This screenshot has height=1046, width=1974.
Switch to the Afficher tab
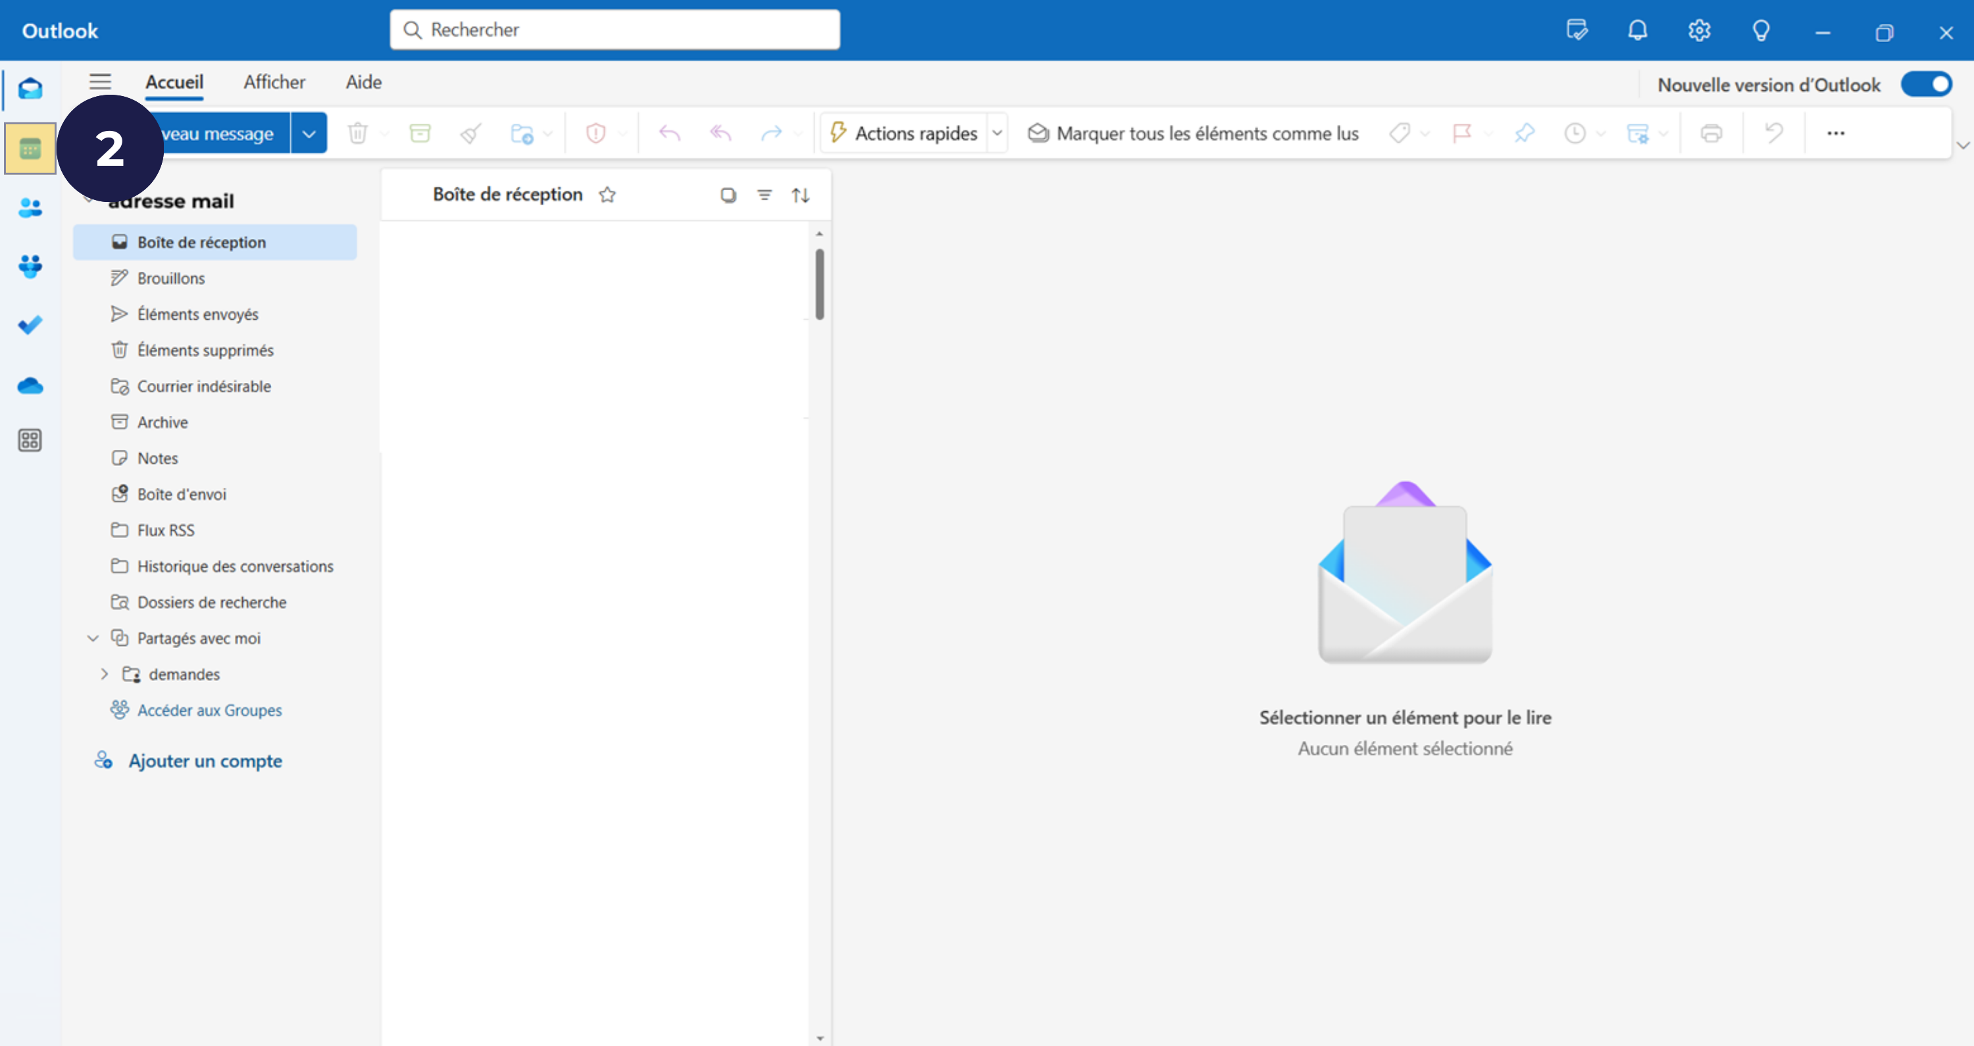click(x=274, y=82)
